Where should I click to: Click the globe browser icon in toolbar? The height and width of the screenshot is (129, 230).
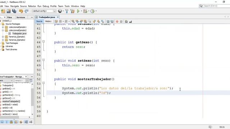[x=60, y=11]
